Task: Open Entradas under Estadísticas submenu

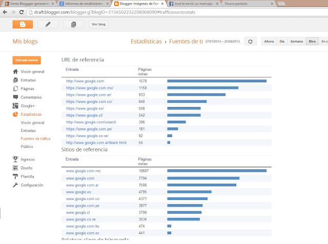Action: (x=28, y=130)
